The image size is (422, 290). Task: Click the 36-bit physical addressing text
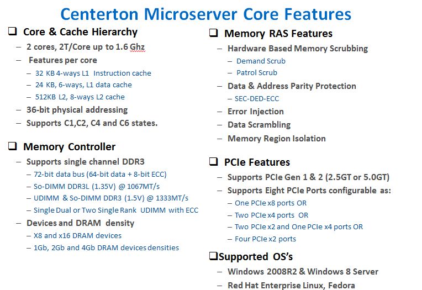coord(77,110)
